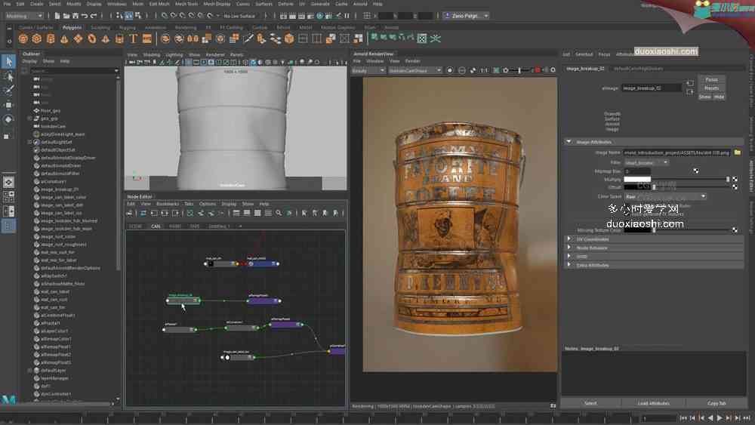Select the Polygon Sphere shelf icon
The width and height of the screenshot is (755, 425).
point(23,38)
